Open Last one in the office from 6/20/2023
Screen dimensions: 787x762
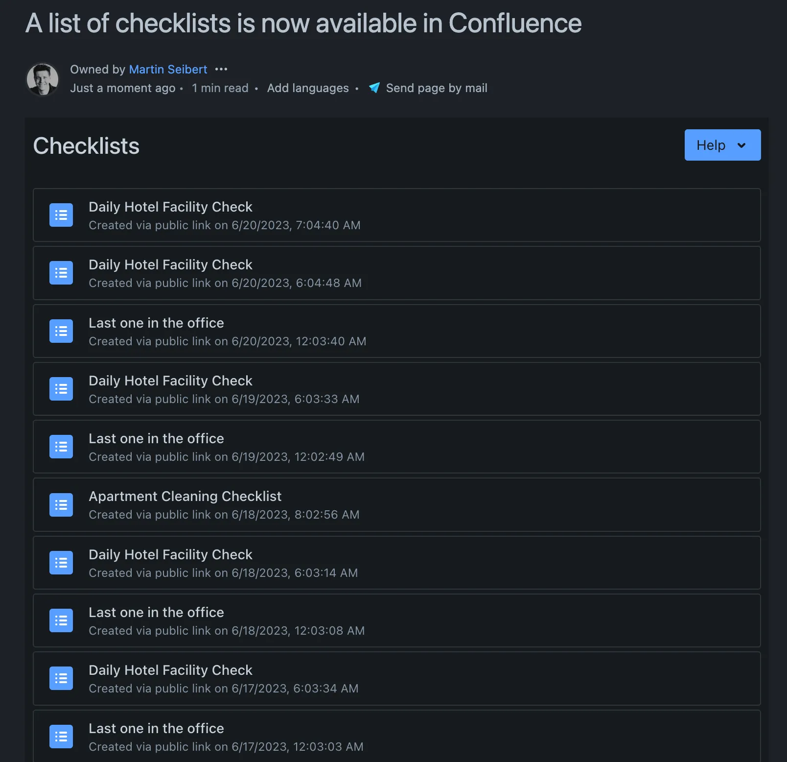point(156,323)
